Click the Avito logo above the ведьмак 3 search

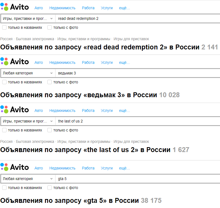pos(15,62)
